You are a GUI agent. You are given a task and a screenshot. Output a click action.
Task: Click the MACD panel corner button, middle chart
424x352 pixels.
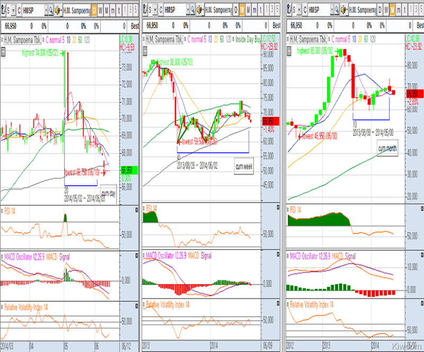point(278,254)
